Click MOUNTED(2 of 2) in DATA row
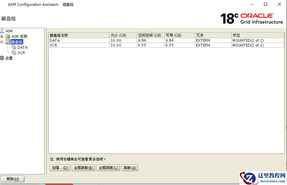Image resolution: width=287 pixels, height=185 pixels. [x=258, y=40]
